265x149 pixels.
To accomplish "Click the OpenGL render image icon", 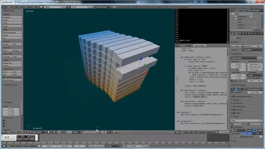I will click(114, 132).
